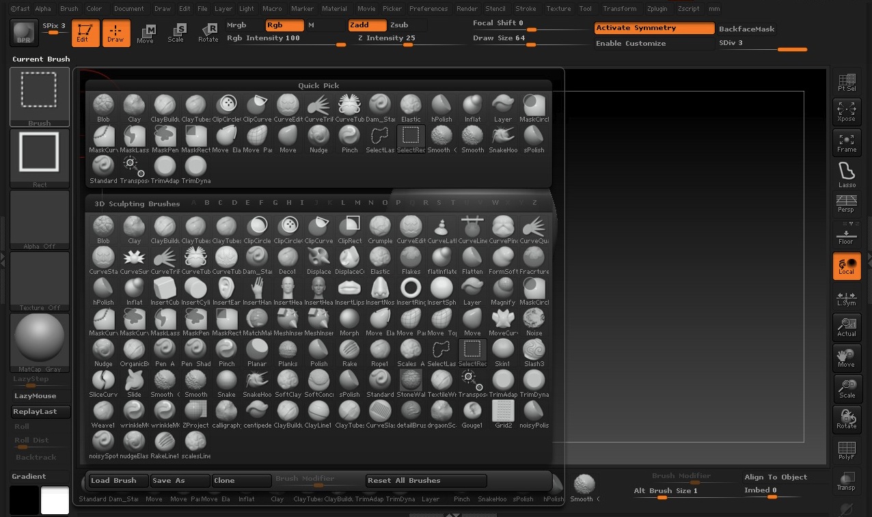The height and width of the screenshot is (517, 872).
Task: Pick the CurveLathe brush
Action: click(441, 229)
